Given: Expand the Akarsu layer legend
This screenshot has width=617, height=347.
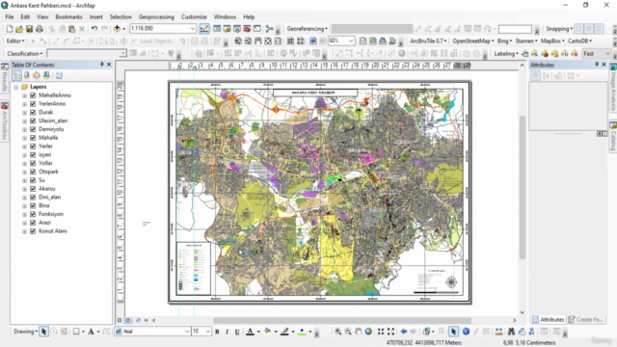Looking at the screenshot, I should (x=24, y=189).
